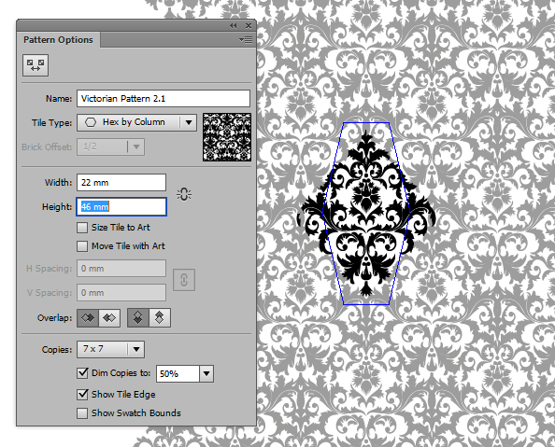The image size is (555, 447).
Task: Click the Width field showing 22 mm
Action: coord(121,183)
